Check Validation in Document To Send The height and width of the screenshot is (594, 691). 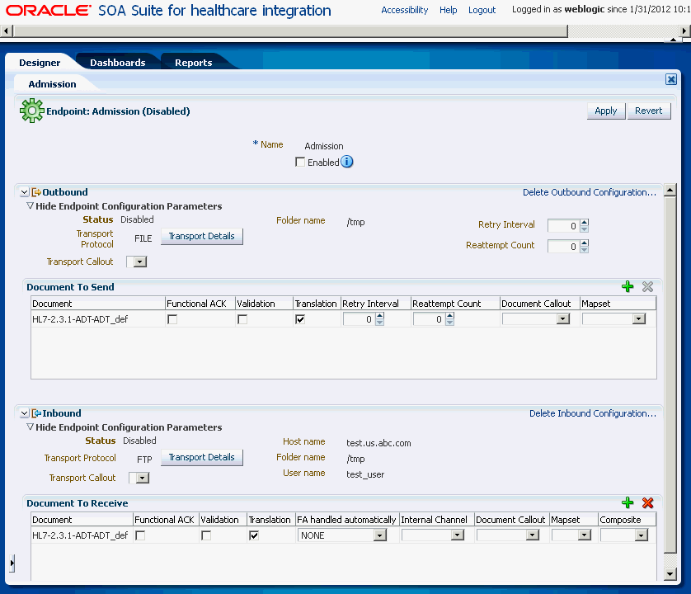[x=242, y=319]
